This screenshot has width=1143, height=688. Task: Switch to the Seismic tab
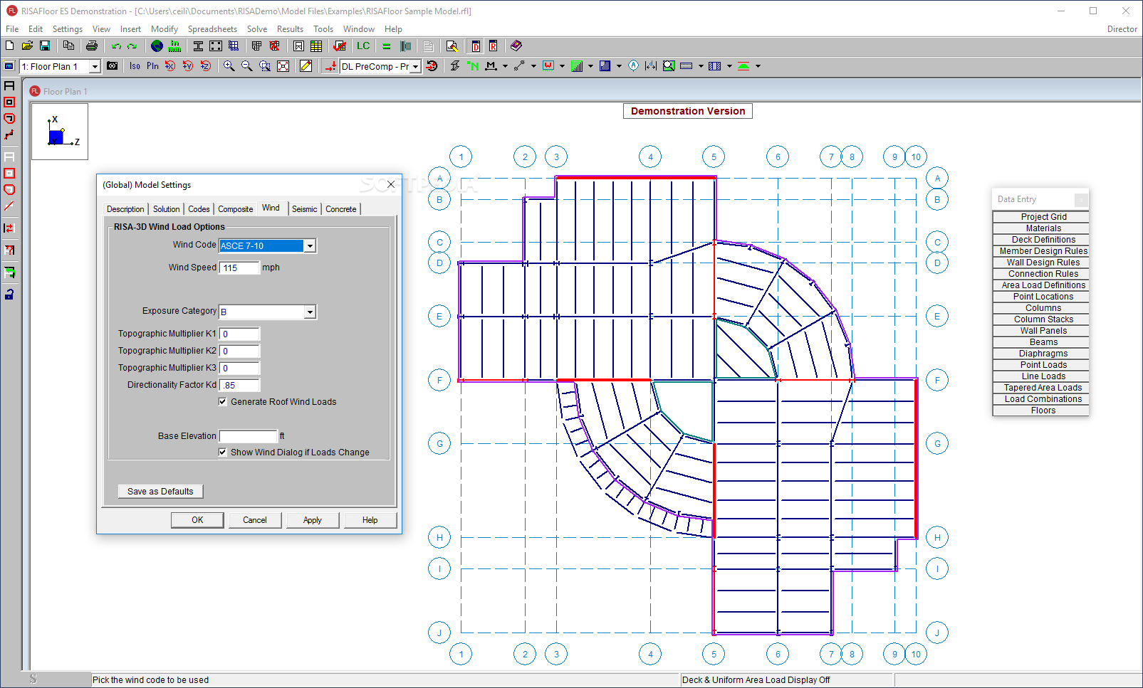305,209
